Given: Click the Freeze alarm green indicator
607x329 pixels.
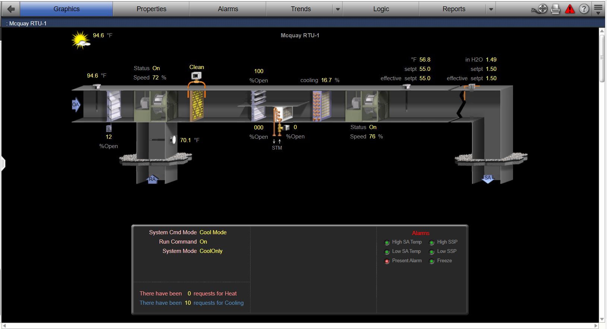Looking at the screenshot, I should click(x=432, y=261).
